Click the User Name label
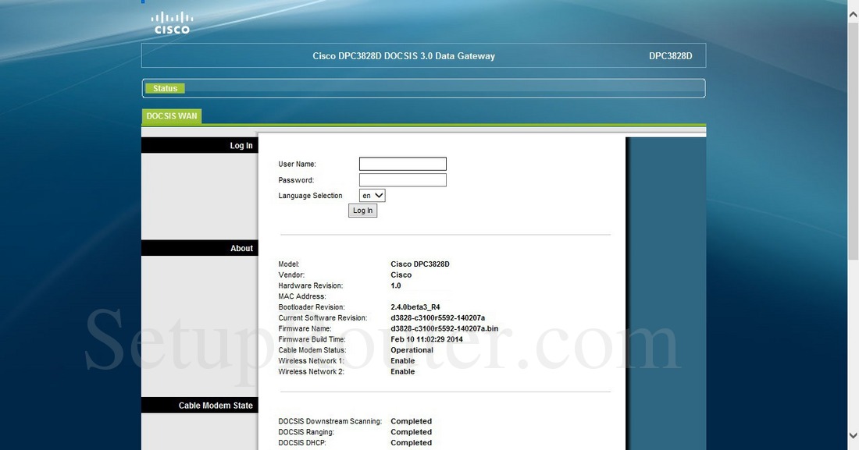Image resolution: width=859 pixels, height=450 pixels. click(297, 164)
